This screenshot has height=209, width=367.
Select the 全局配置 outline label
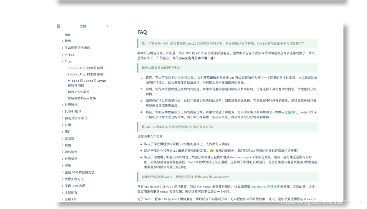71,193
